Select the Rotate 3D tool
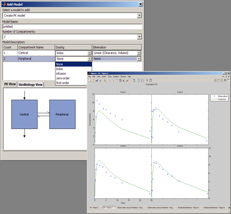The width and height of the screenshot is (231, 214). click(120, 80)
